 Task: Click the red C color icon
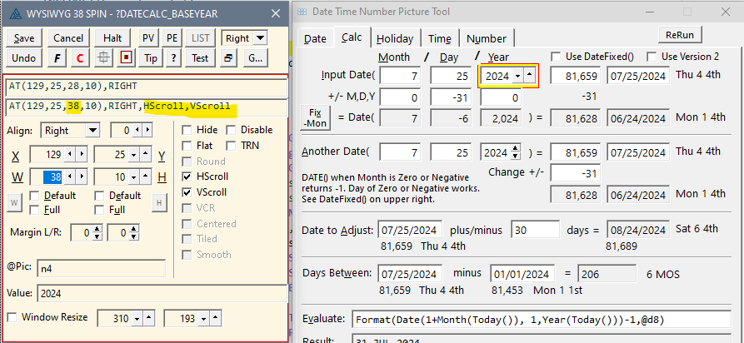(x=80, y=58)
